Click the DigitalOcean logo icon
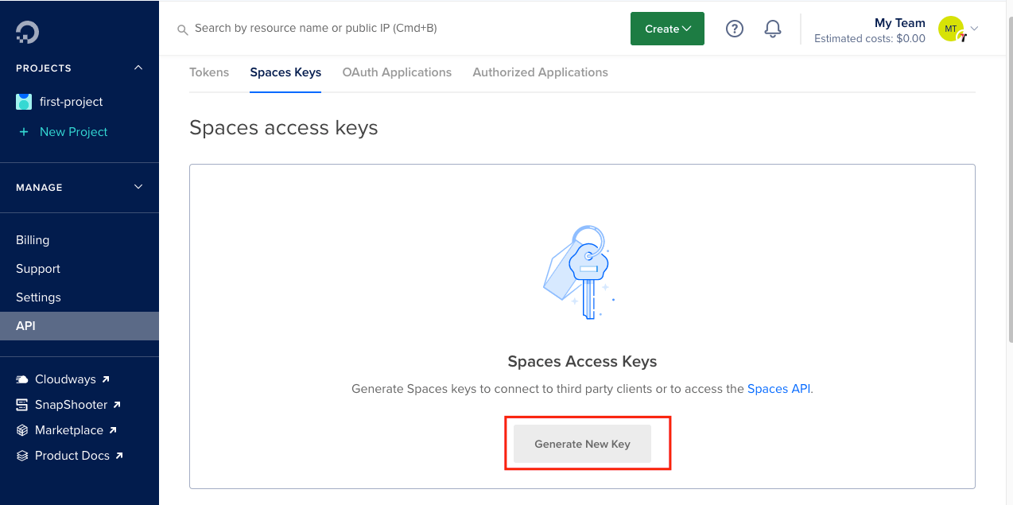Viewport: 1013px width, 505px height. [x=27, y=32]
